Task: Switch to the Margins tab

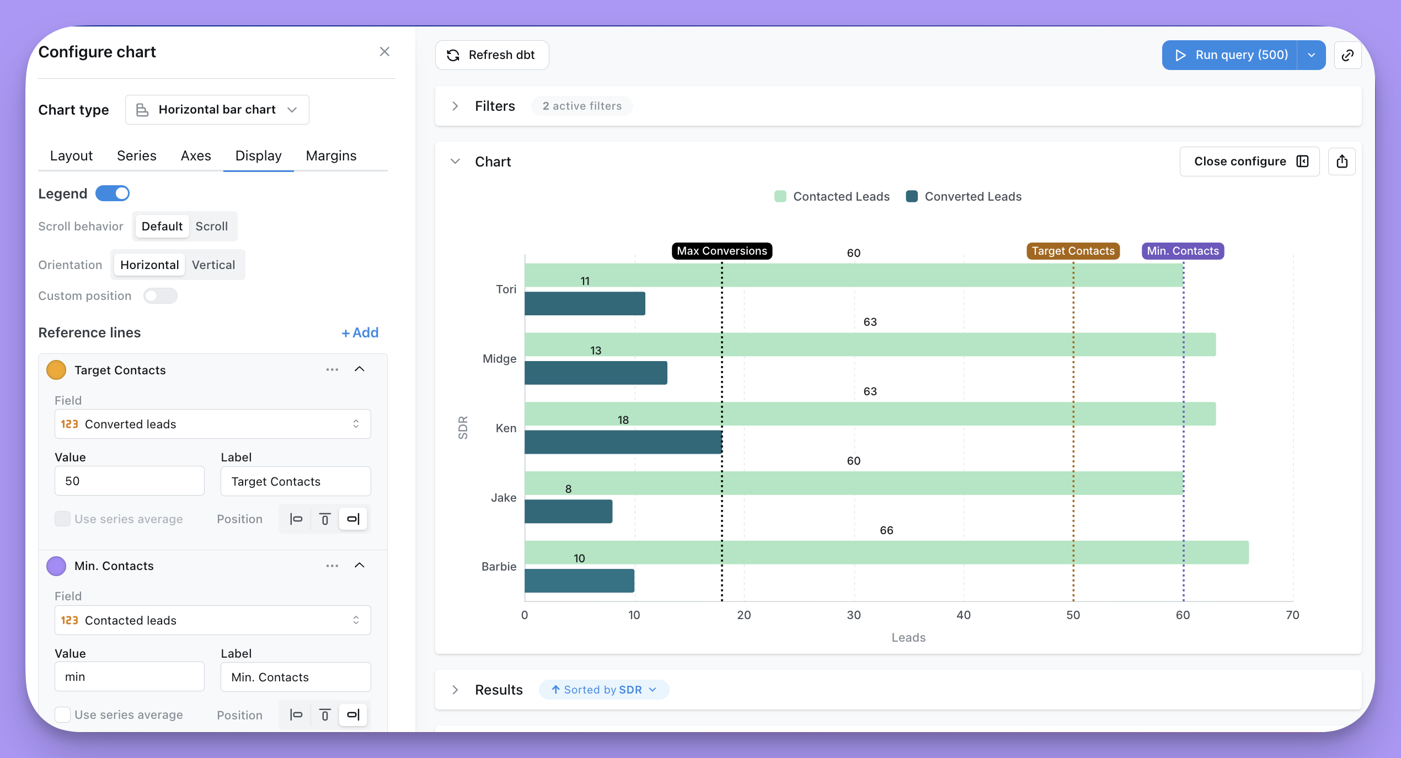Action: pos(331,156)
